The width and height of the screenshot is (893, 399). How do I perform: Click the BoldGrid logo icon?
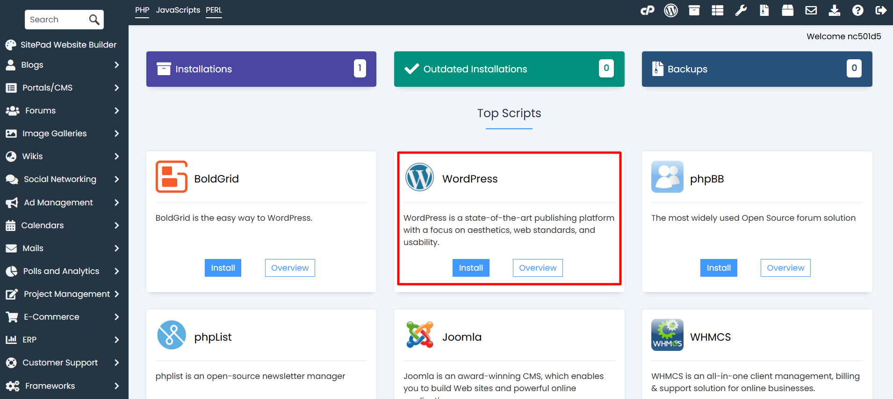[172, 176]
